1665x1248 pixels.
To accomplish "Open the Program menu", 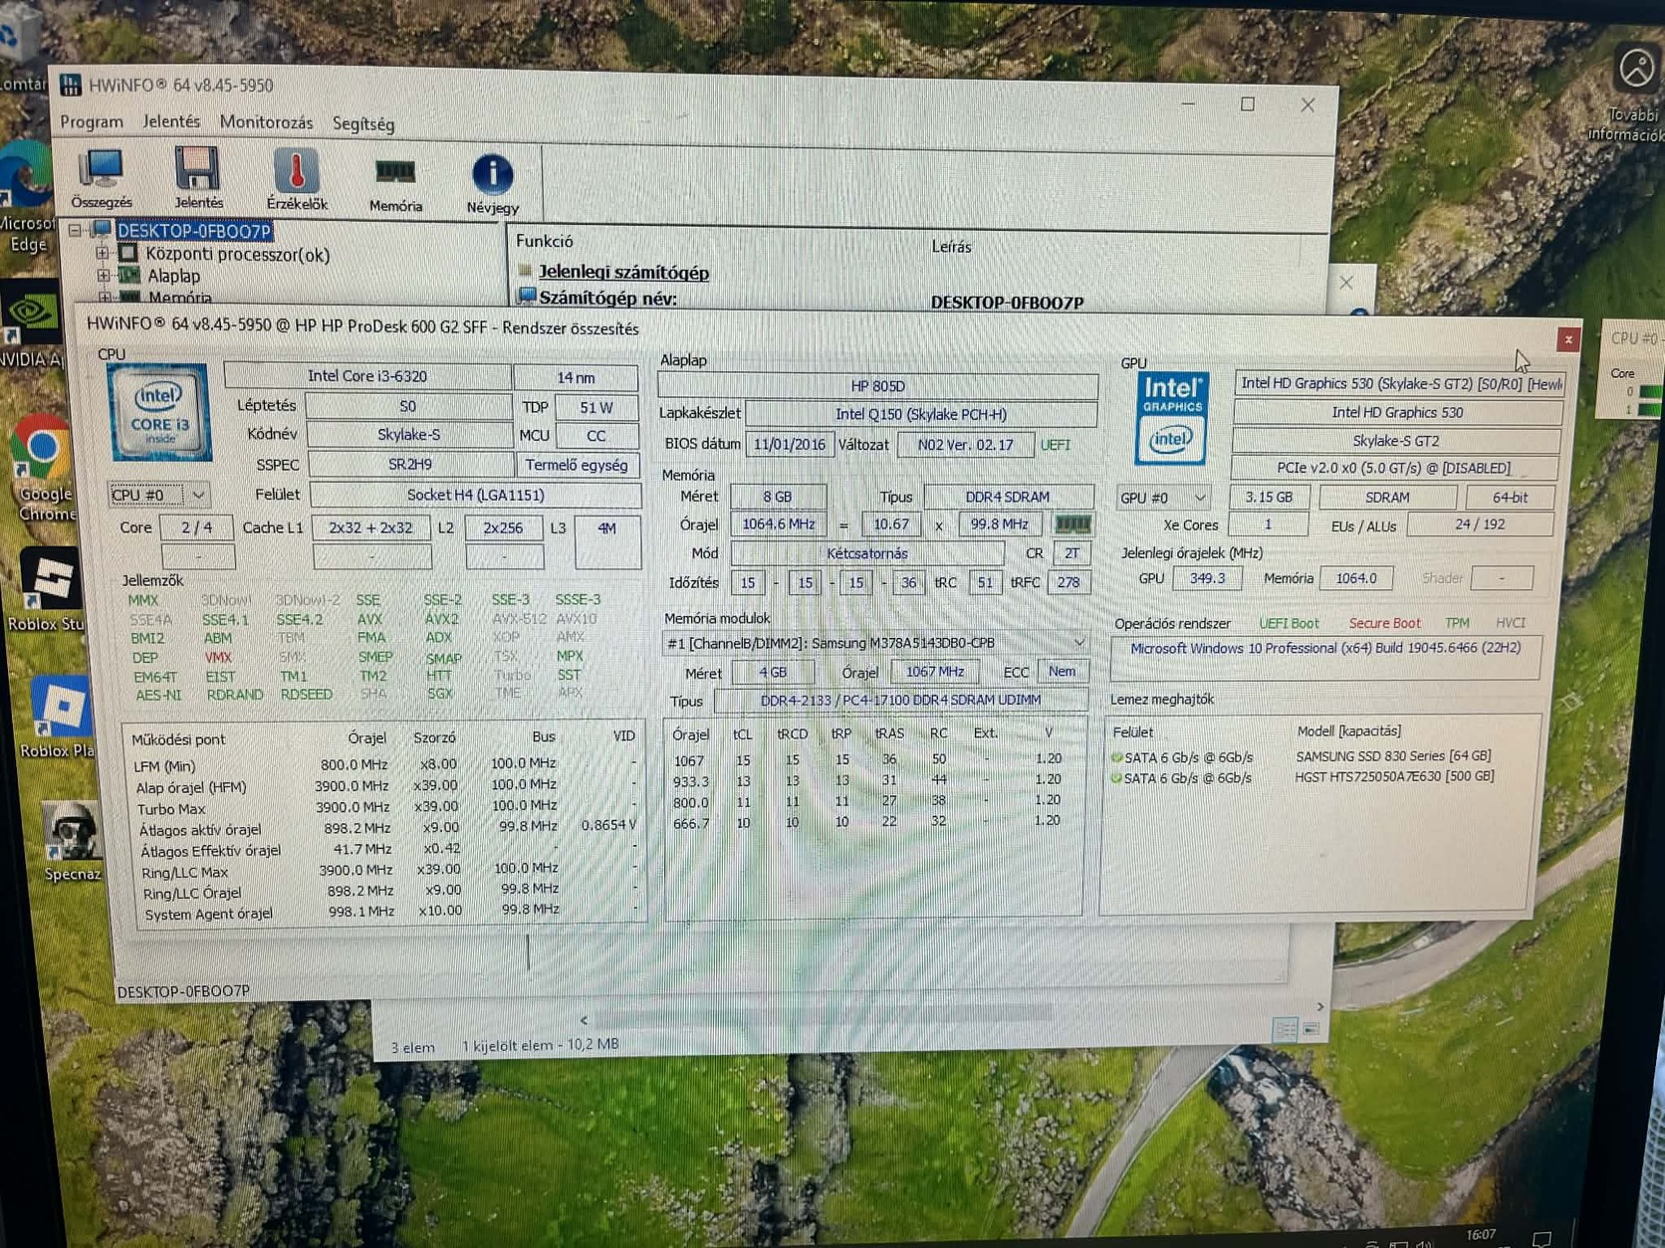I will tap(92, 122).
